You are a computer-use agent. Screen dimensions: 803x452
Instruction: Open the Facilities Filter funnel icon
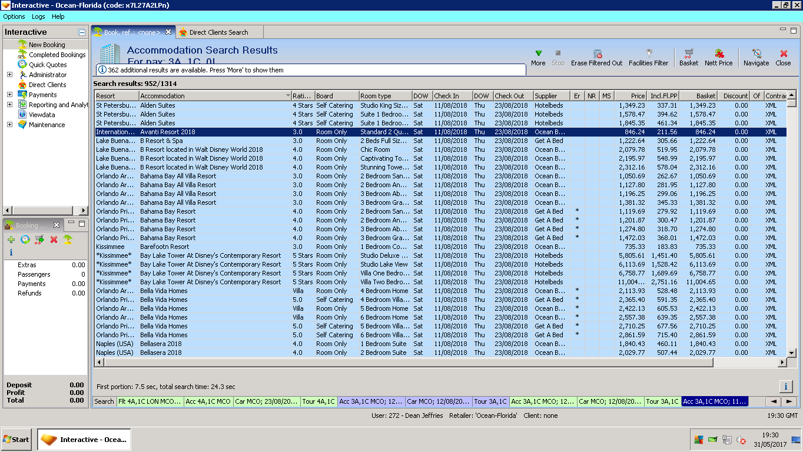(x=649, y=54)
